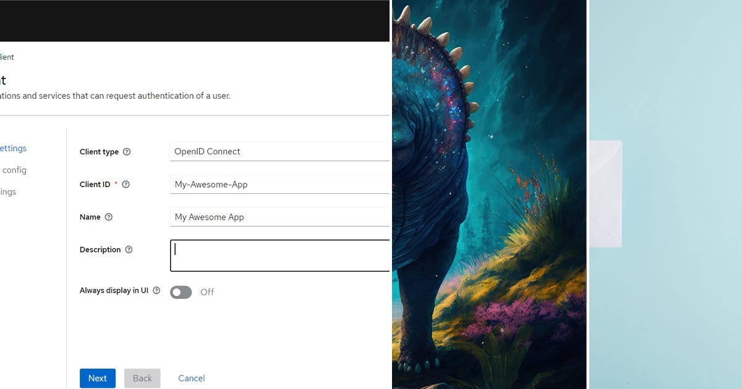Switch to the Capability config step
The width and height of the screenshot is (742, 389).
13,170
